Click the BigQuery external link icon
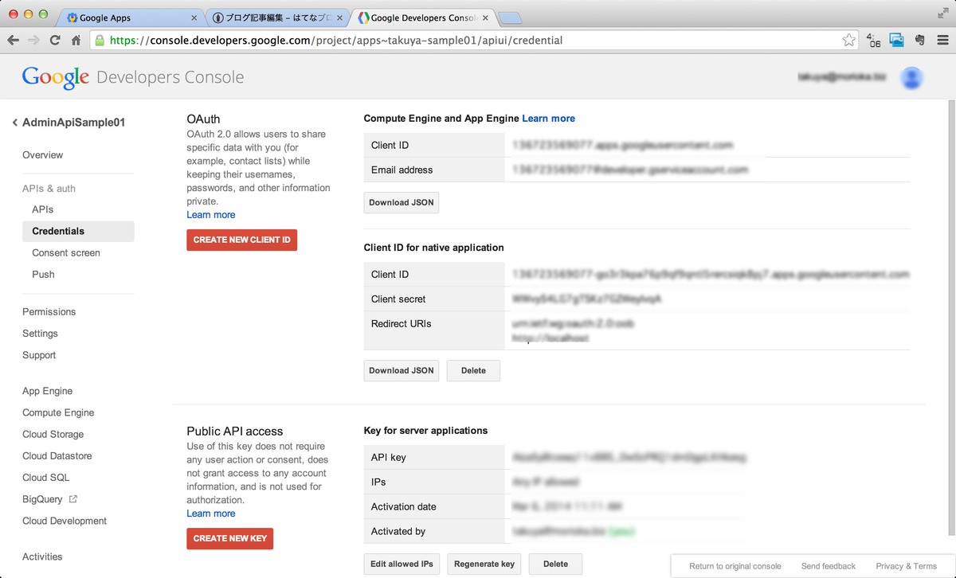The image size is (956, 578). click(73, 499)
